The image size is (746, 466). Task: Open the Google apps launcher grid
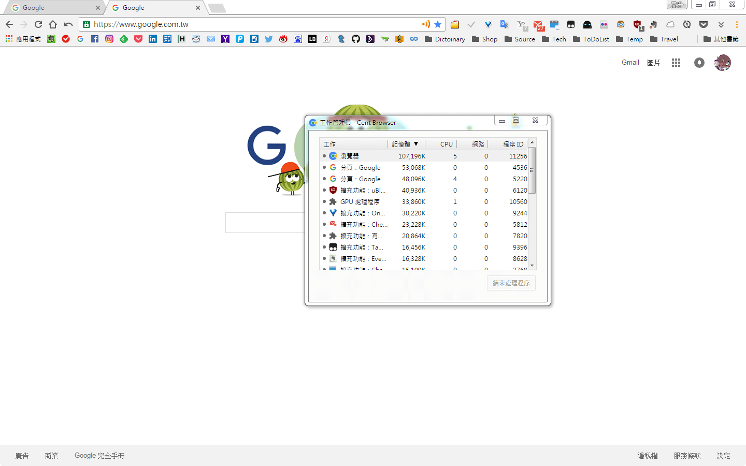676,62
